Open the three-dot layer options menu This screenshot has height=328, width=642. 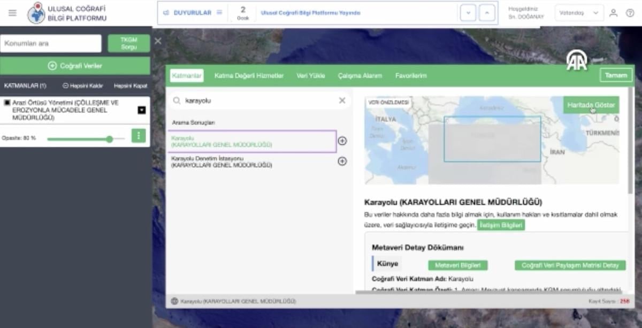click(x=139, y=136)
